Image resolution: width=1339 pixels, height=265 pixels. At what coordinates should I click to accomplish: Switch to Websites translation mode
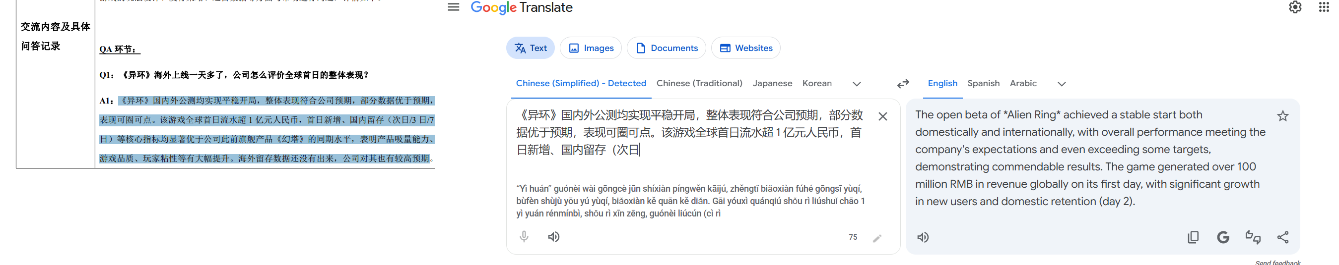click(745, 48)
